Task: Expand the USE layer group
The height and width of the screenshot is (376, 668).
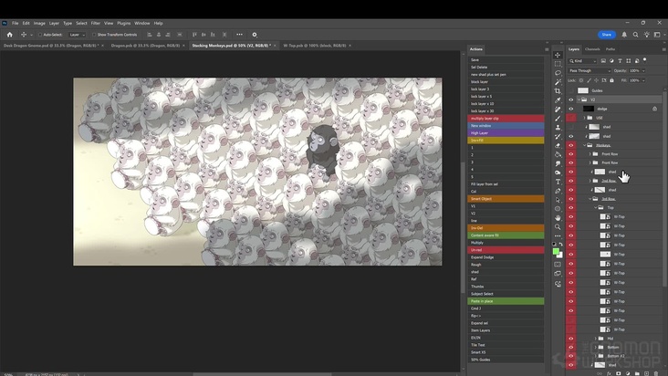Action: [x=585, y=118]
